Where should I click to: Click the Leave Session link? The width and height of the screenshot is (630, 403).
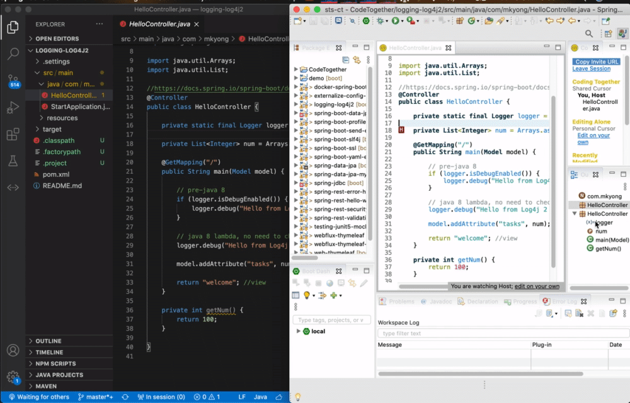(591, 69)
